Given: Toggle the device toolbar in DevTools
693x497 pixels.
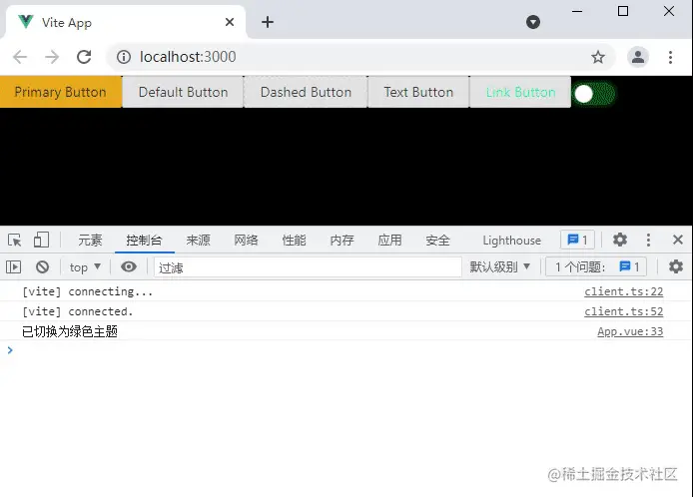Looking at the screenshot, I should (41, 241).
